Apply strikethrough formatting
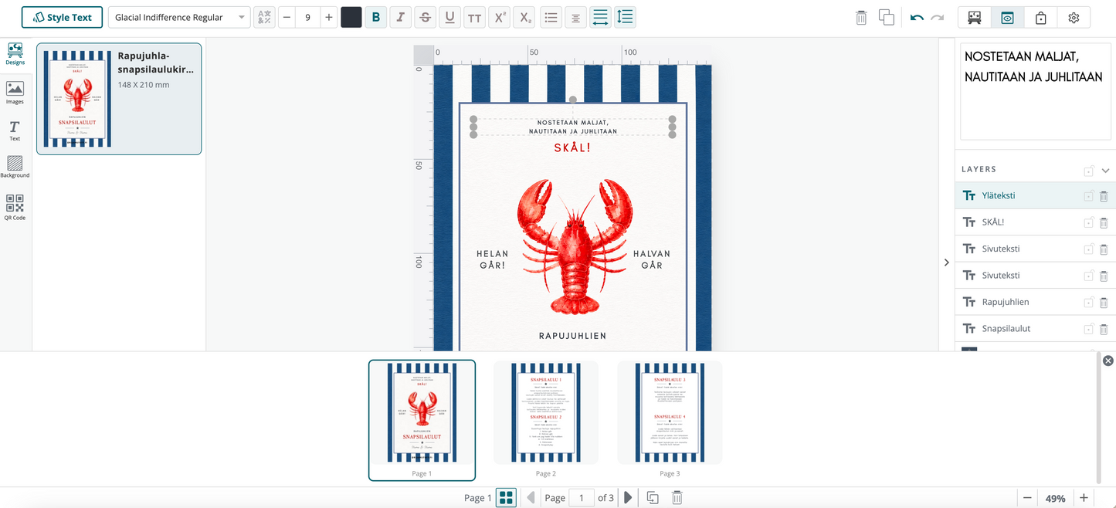1116x508 pixels. pos(425,17)
